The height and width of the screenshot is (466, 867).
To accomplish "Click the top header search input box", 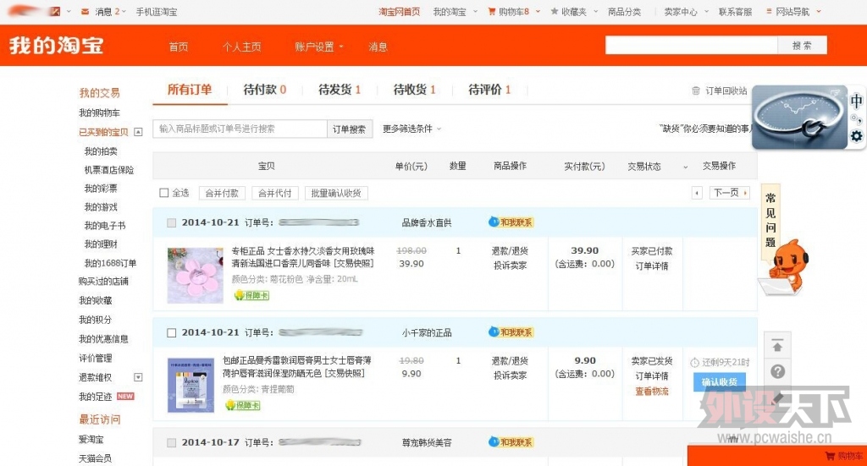I will coord(691,46).
